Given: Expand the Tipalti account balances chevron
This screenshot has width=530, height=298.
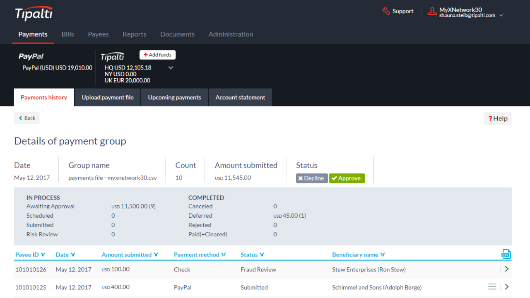Looking at the screenshot, I should click(171, 68).
